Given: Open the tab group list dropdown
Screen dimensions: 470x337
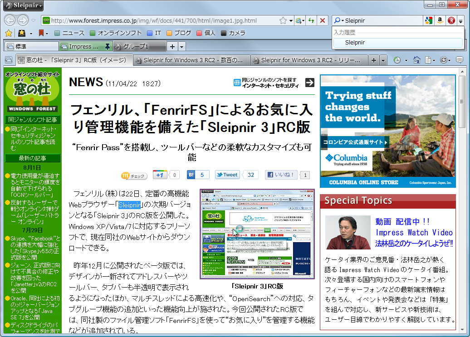Looking at the screenshot, I should (181, 46).
